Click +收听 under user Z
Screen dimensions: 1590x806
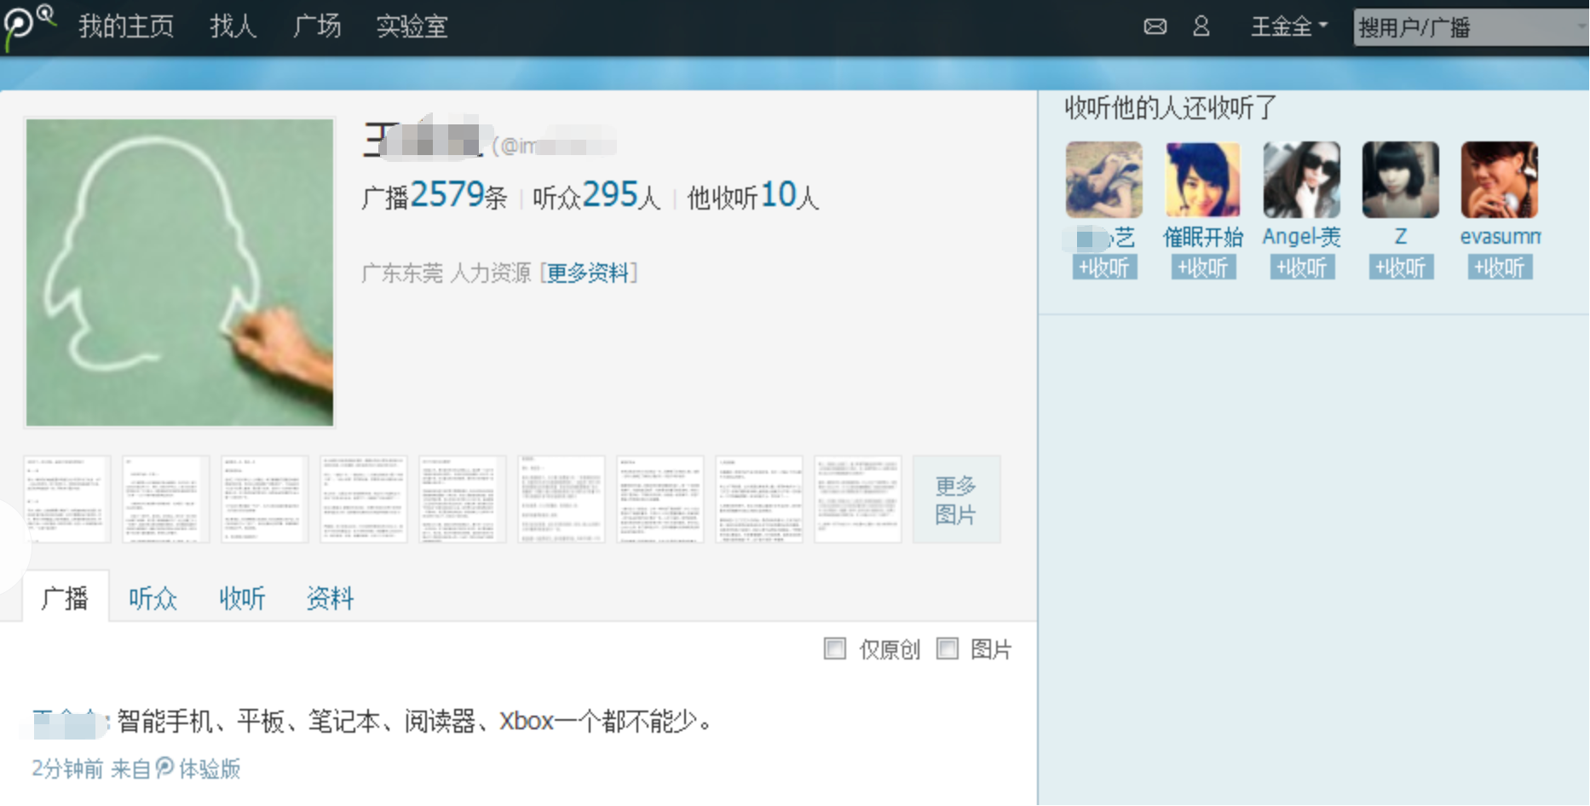tap(1401, 268)
